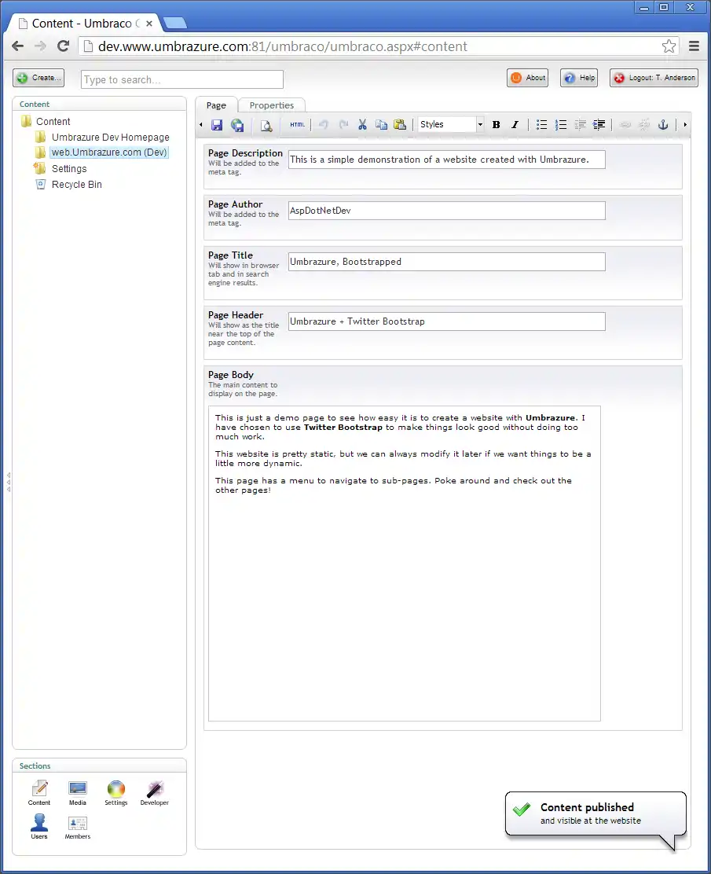Click the Unlink broken chain icon
The height and width of the screenshot is (874, 711).
pyautogui.click(x=644, y=124)
